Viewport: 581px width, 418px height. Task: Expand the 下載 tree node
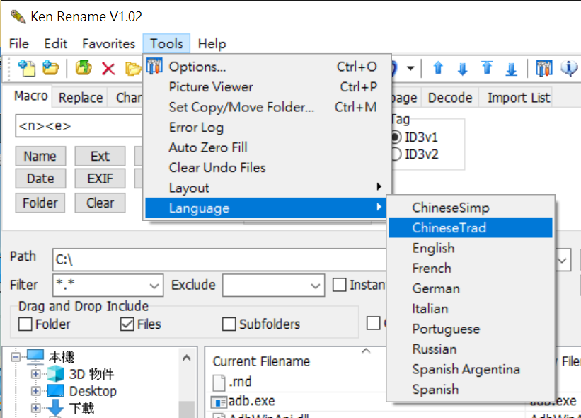(35, 408)
